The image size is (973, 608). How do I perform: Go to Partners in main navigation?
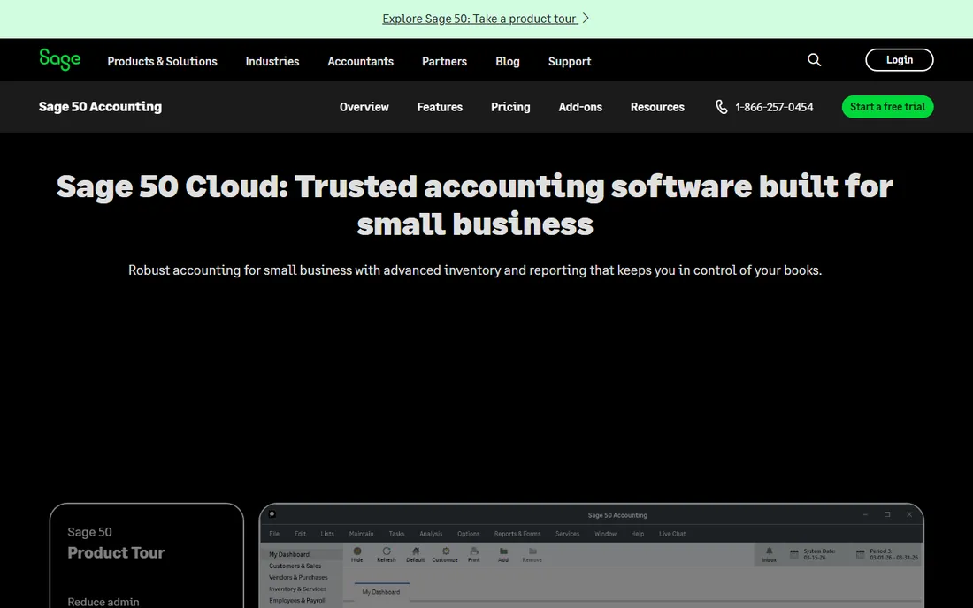[444, 61]
